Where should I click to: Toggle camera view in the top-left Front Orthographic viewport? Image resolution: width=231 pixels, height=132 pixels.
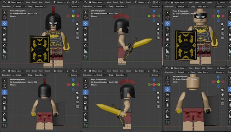point(77,33)
